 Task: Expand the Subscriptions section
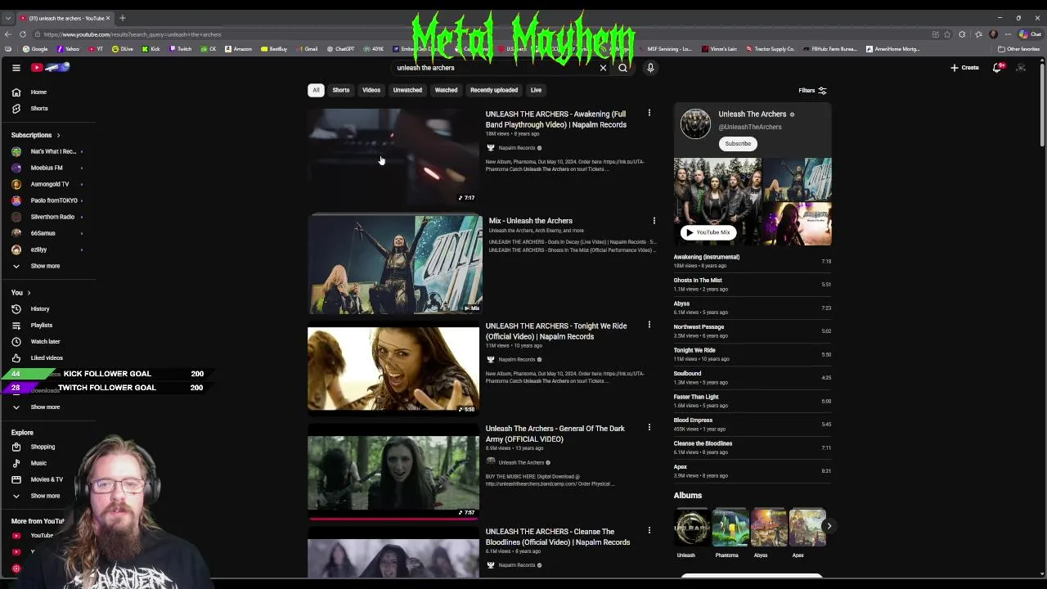pos(36,135)
